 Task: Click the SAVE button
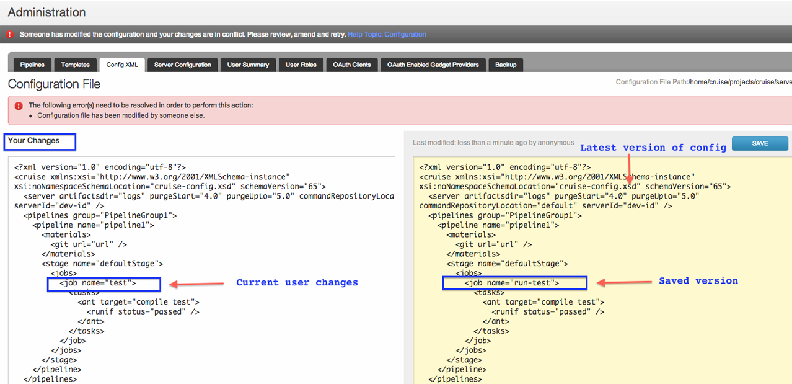(760, 143)
